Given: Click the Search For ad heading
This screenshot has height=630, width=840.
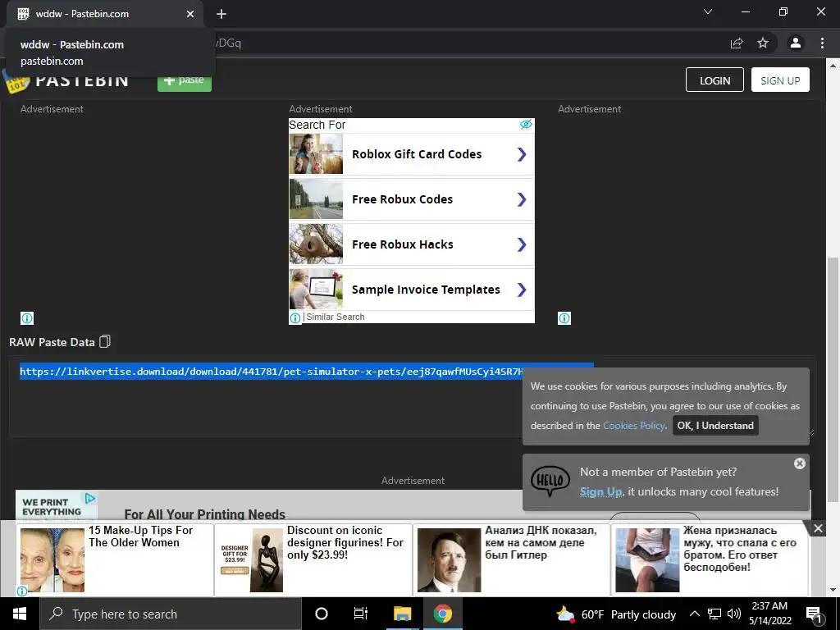Looking at the screenshot, I should click(x=317, y=125).
